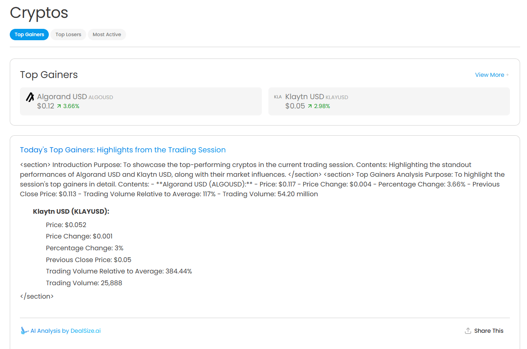
Task: Click the DealSize.ai logo icon
Action: (x=24, y=331)
